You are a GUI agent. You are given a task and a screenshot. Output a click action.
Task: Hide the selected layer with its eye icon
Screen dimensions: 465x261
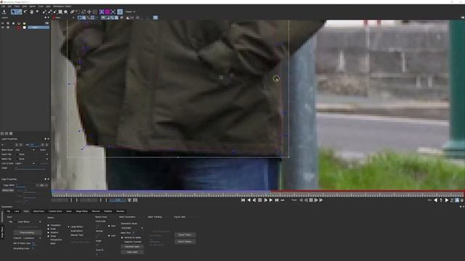pos(3,28)
